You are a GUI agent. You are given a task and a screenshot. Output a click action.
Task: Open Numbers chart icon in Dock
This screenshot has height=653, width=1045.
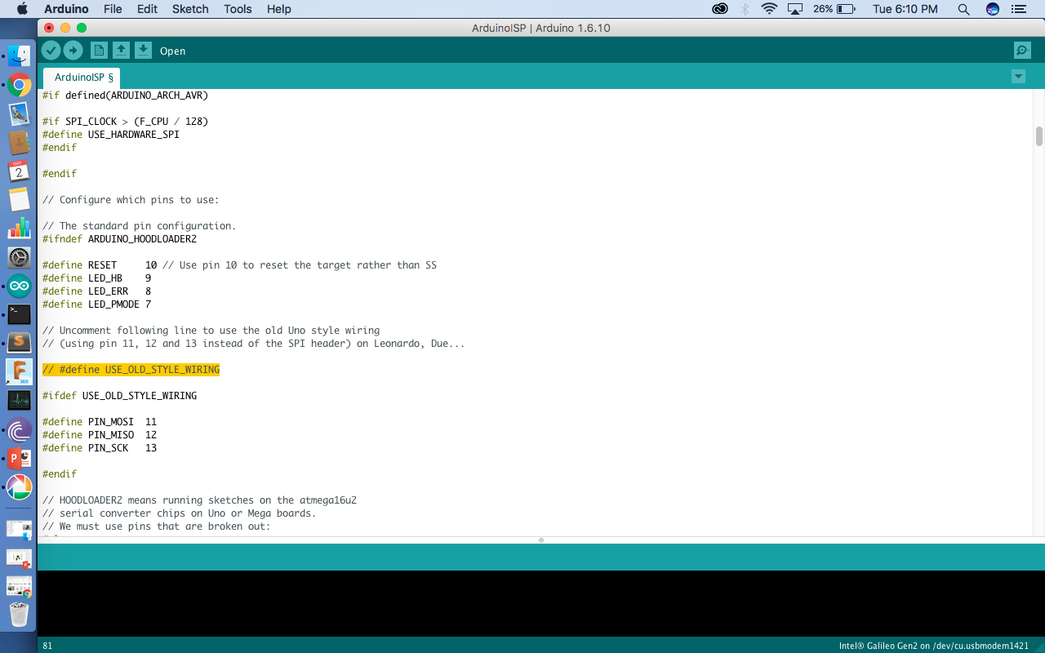pyautogui.click(x=19, y=229)
